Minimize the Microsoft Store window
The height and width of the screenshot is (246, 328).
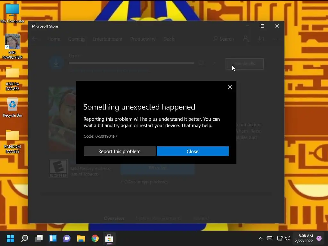point(248,26)
